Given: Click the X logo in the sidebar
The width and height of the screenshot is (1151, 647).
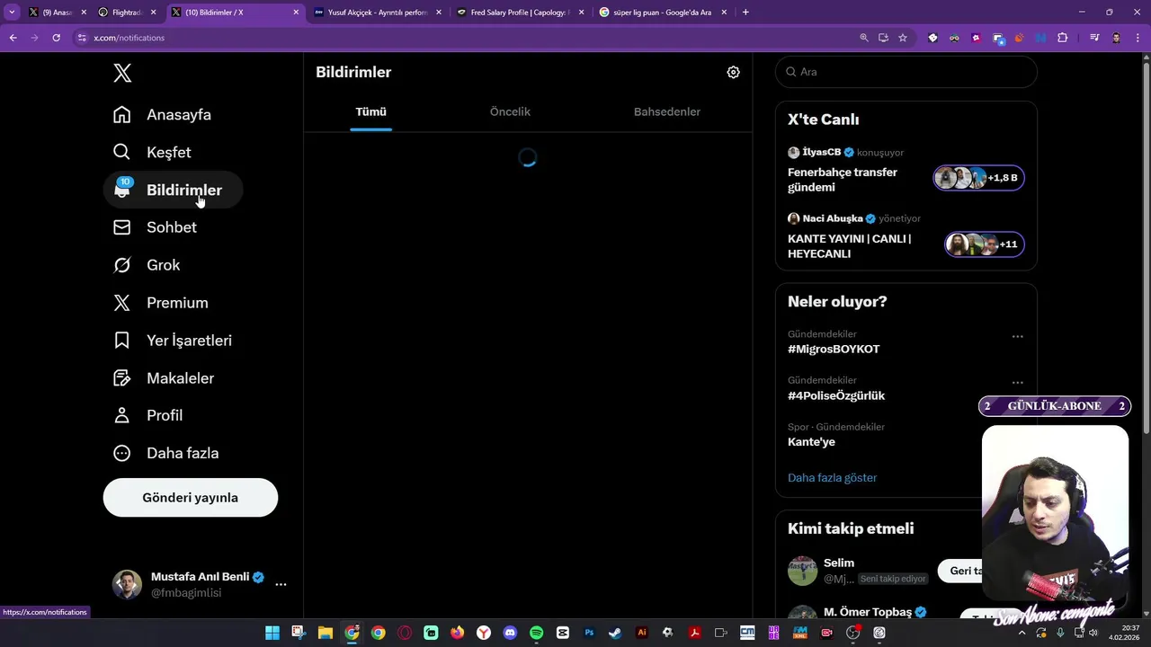Looking at the screenshot, I should point(122,73).
